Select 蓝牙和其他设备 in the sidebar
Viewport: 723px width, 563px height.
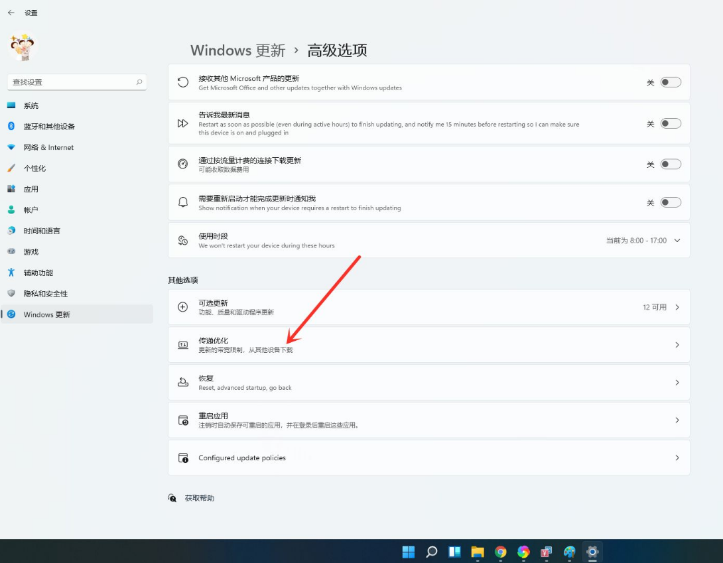(49, 127)
